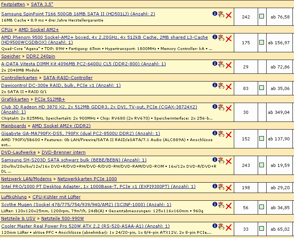The image size is (294, 238).
Task: Open AMD Phenom 9500 Sockel-AM2+ boxed link
Action: pos(105,40)
